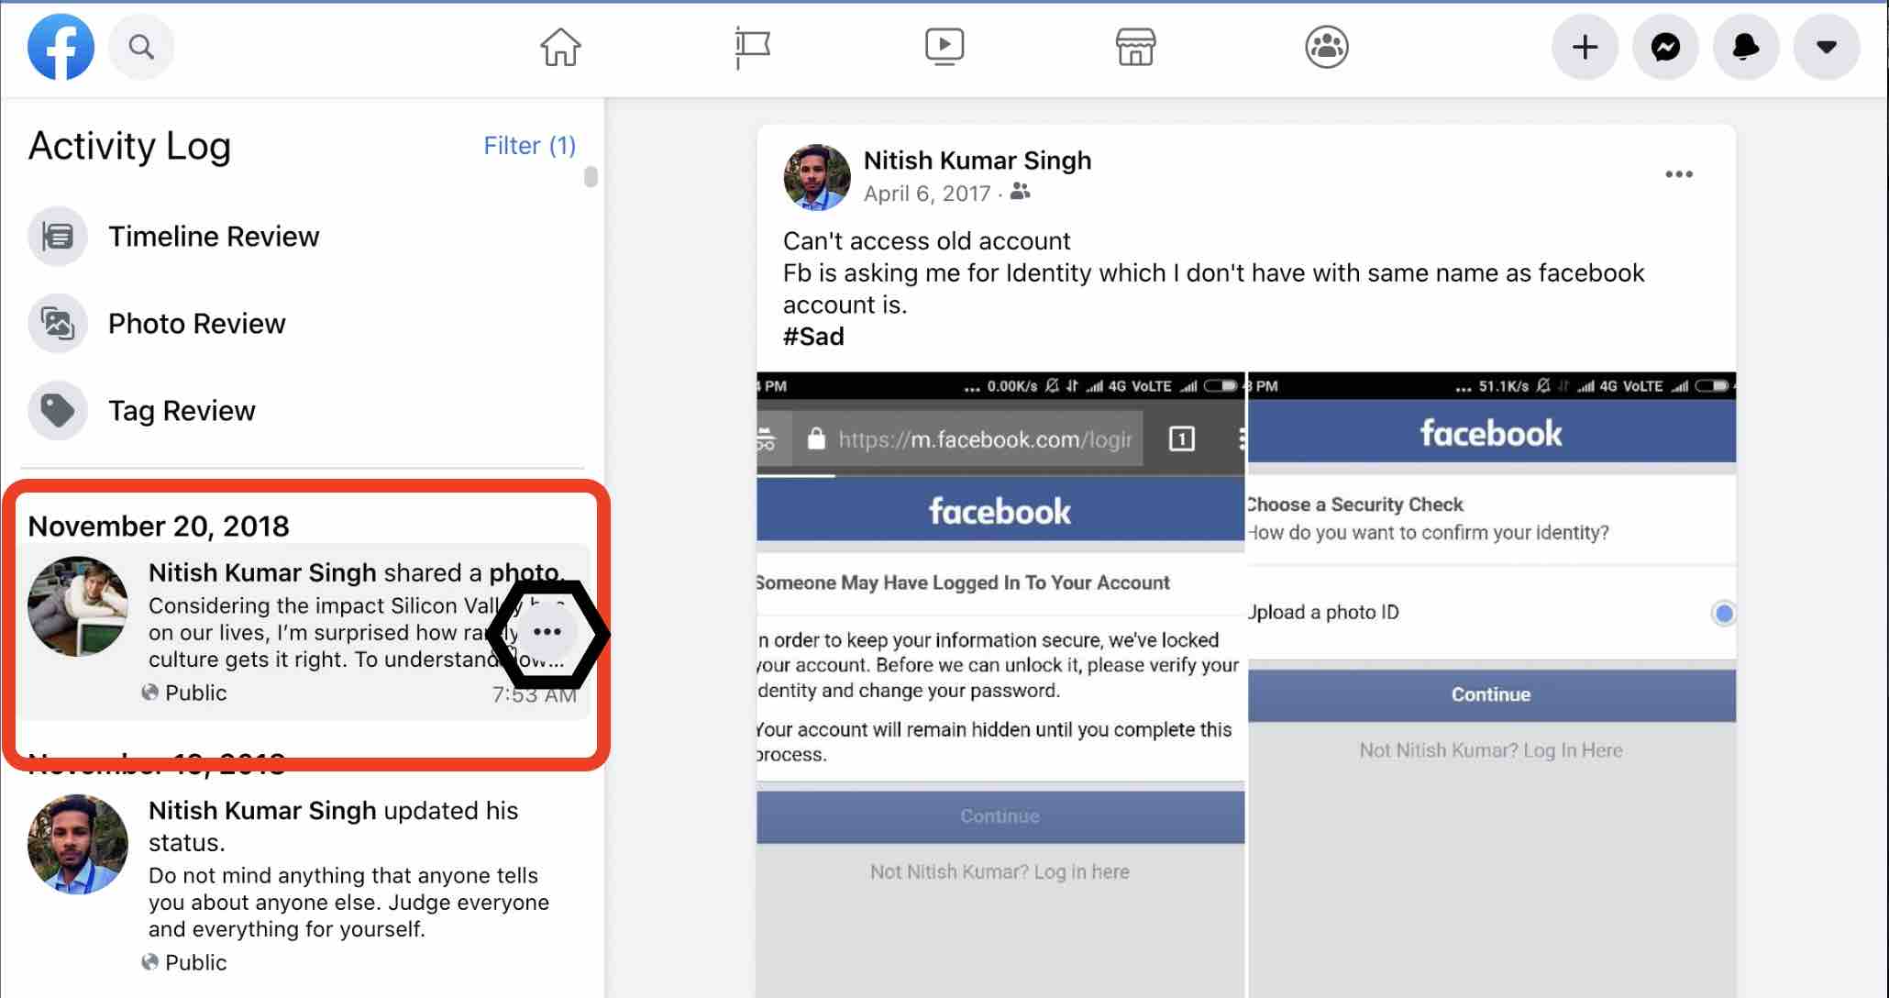Screen dimensions: 1889x998
Task: Open the marketplace store icon
Action: (1134, 46)
